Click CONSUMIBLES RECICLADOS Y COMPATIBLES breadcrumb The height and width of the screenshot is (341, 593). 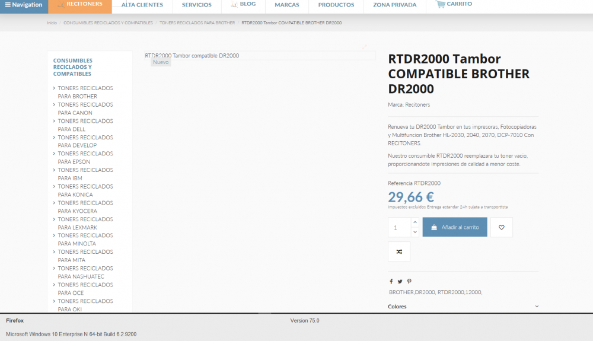[108, 23]
